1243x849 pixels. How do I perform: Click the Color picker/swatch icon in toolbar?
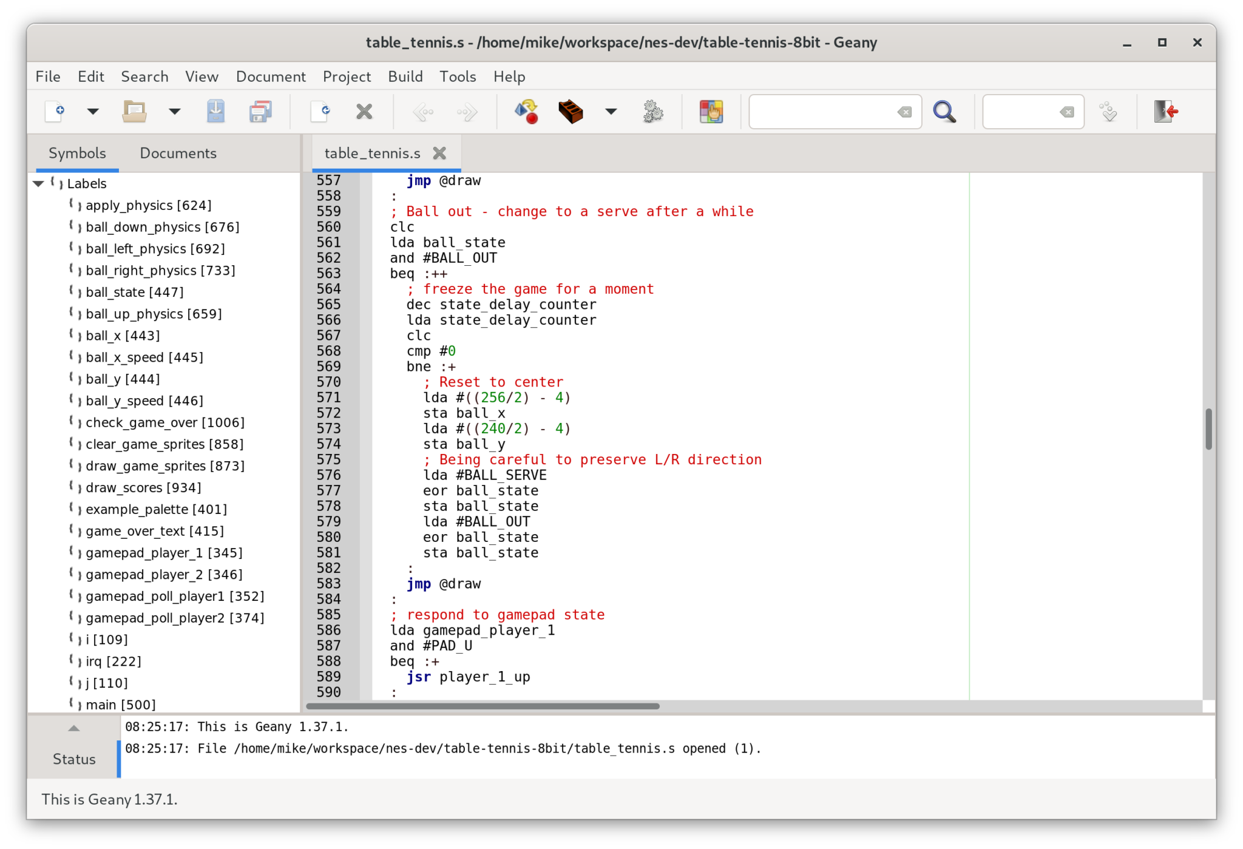coord(712,112)
